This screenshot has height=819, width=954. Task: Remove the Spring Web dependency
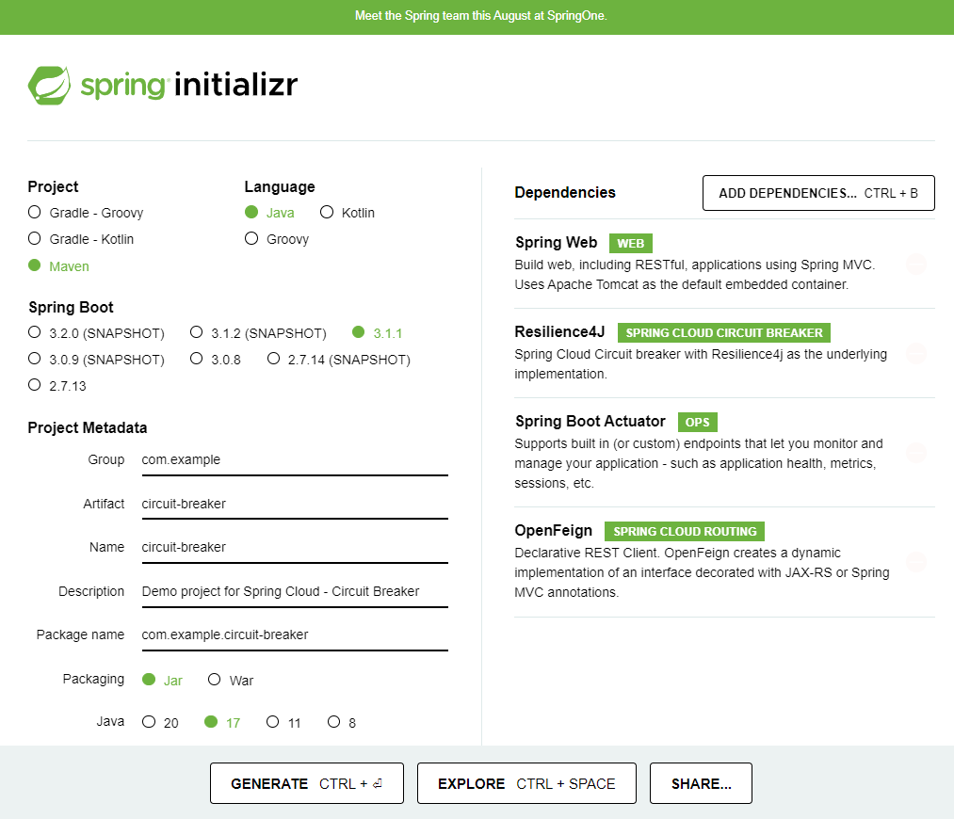[915, 264]
